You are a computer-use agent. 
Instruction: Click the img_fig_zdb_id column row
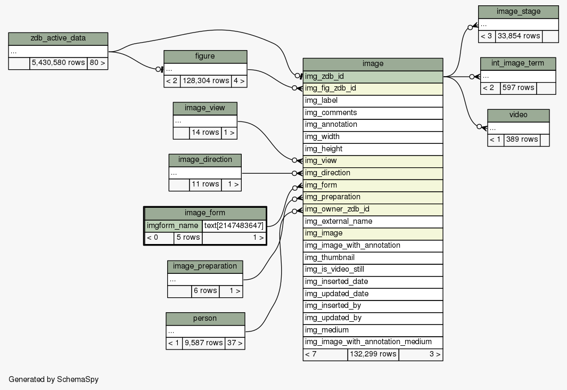pos(373,88)
